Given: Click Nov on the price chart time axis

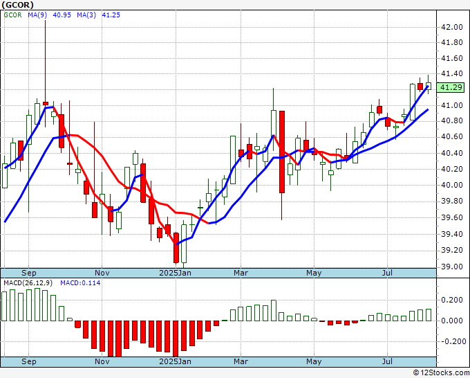Looking at the screenshot, I should tap(102, 273).
